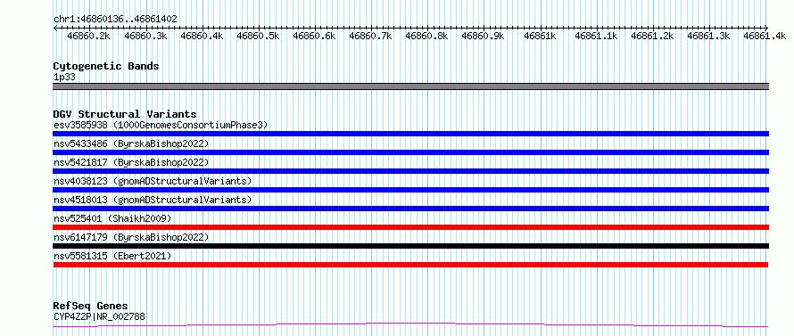The height and width of the screenshot is (336, 794).
Task: Open the esv3585938 (1000GenomesConsortiumPhase3) label
Action: tap(161, 125)
